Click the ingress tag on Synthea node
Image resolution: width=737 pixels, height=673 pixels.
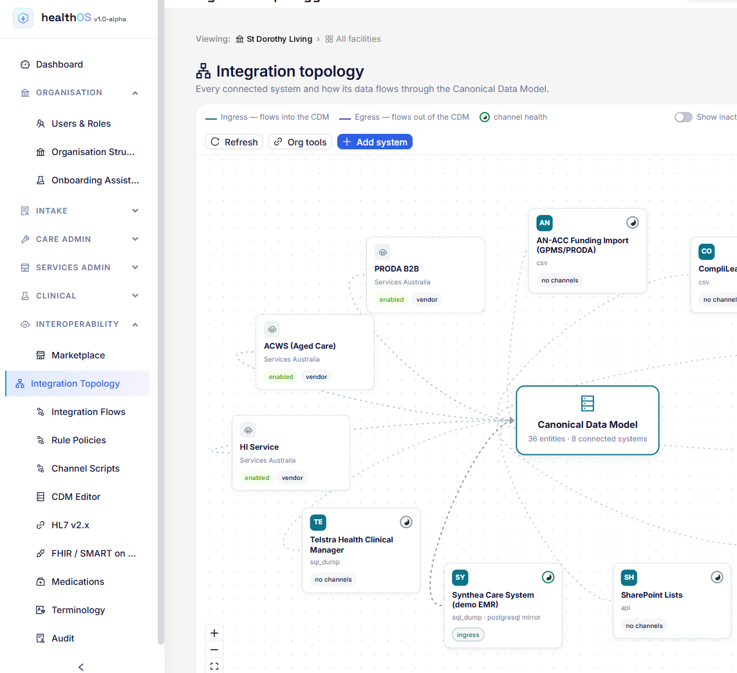tap(468, 634)
